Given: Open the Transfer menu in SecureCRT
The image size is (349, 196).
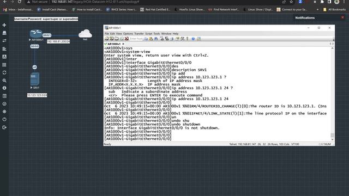Looking at the screenshot, I should [x=139, y=34].
